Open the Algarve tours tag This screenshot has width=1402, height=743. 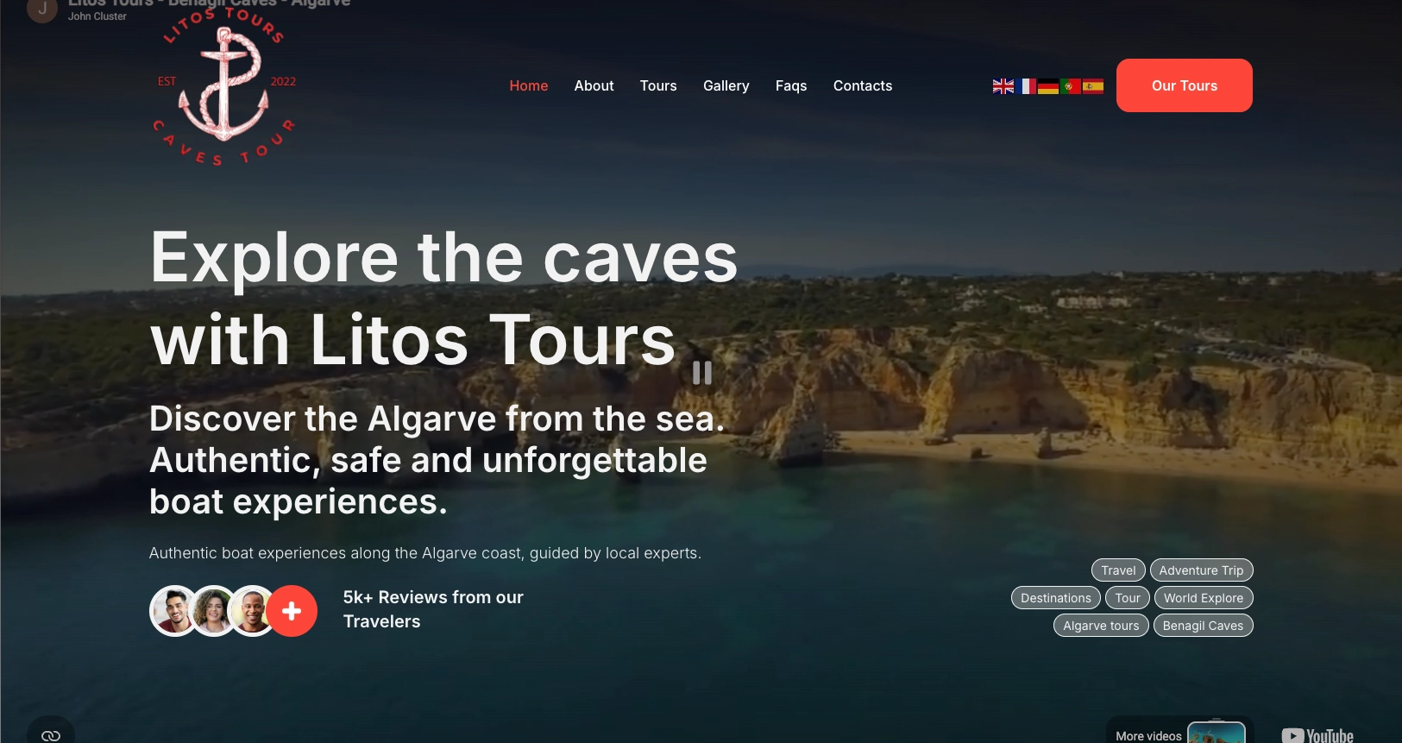pyautogui.click(x=1101, y=626)
